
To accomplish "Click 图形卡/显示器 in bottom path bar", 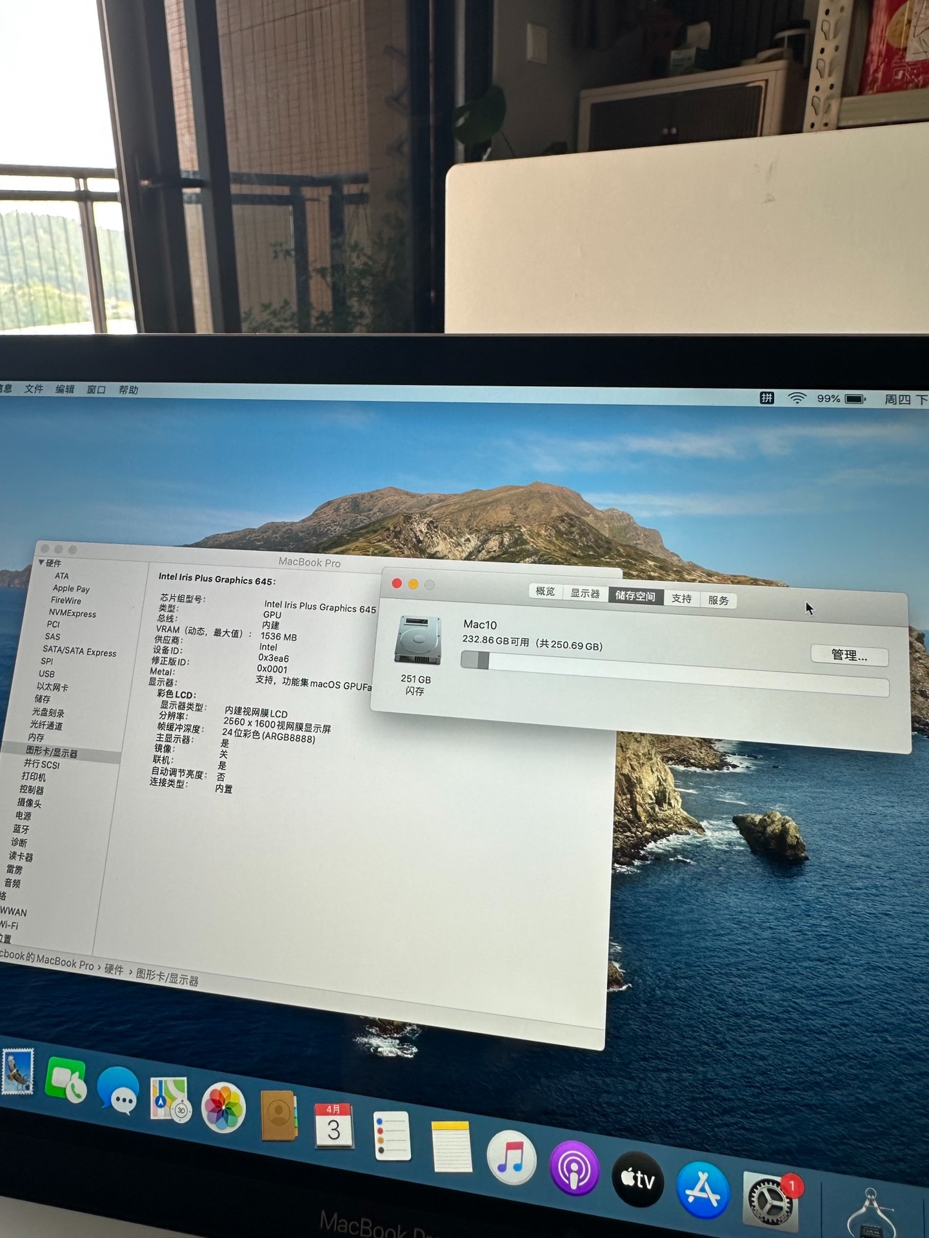I will [x=167, y=977].
